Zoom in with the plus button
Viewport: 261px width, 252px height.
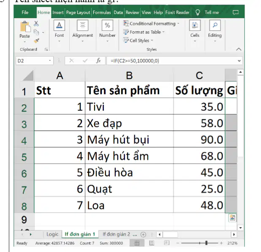[221, 243]
